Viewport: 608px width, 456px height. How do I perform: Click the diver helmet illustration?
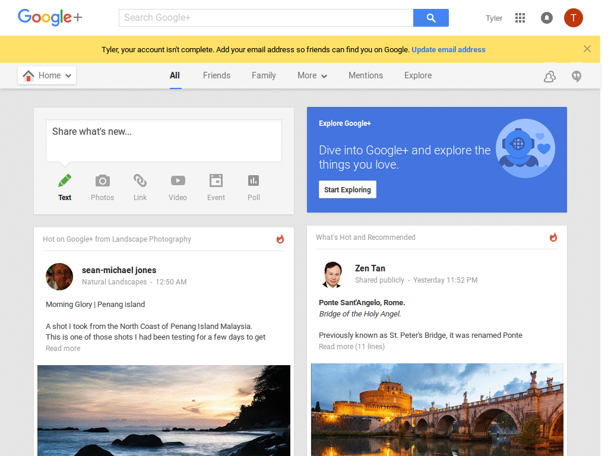[525, 148]
